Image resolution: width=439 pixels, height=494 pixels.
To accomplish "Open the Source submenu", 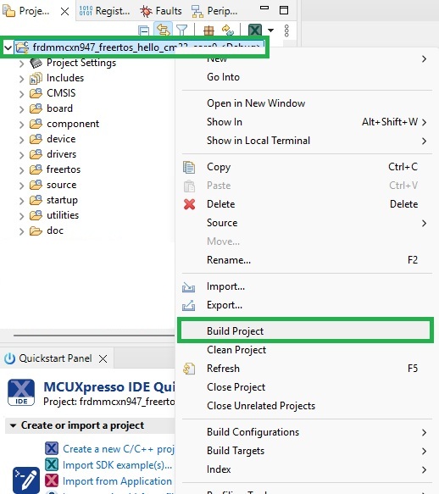I will pyautogui.click(x=306, y=223).
